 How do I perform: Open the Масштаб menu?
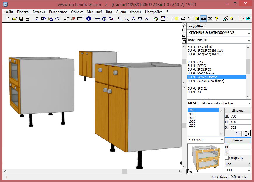[x=94, y=12]
